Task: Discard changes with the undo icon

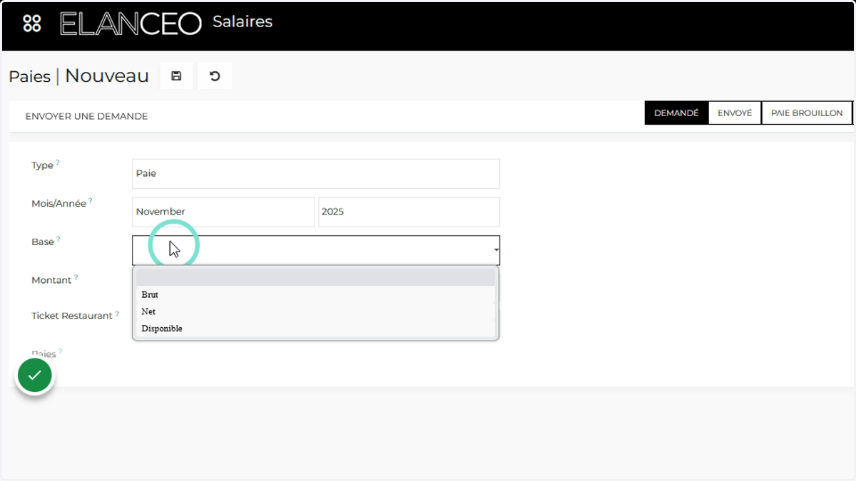Action: tap(215, 76)
